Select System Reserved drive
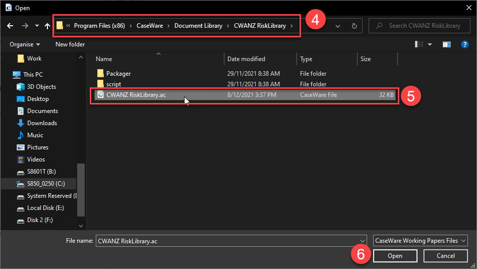Viewport: 477px width, 269px height. [46, 196]
